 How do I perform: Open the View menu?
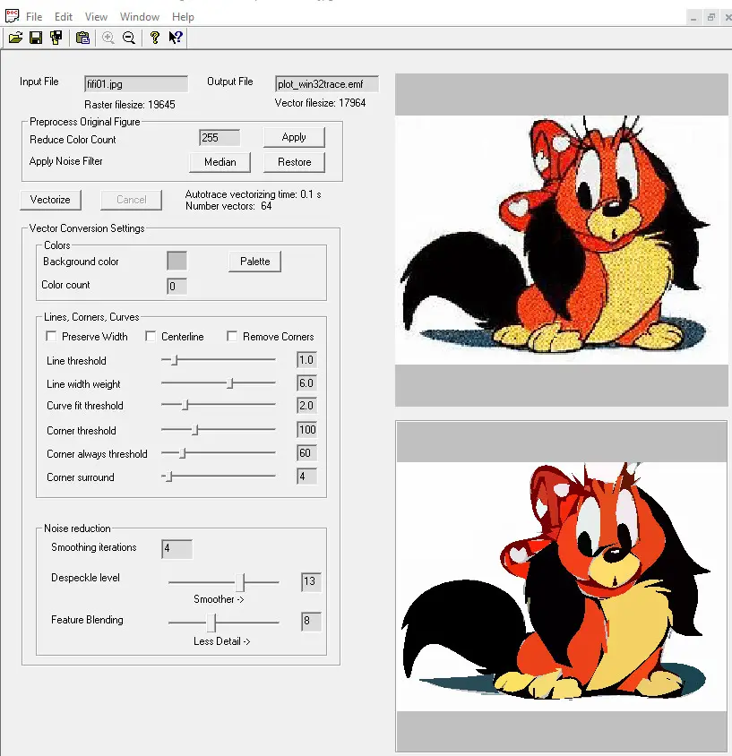click(x=96, y=17)
